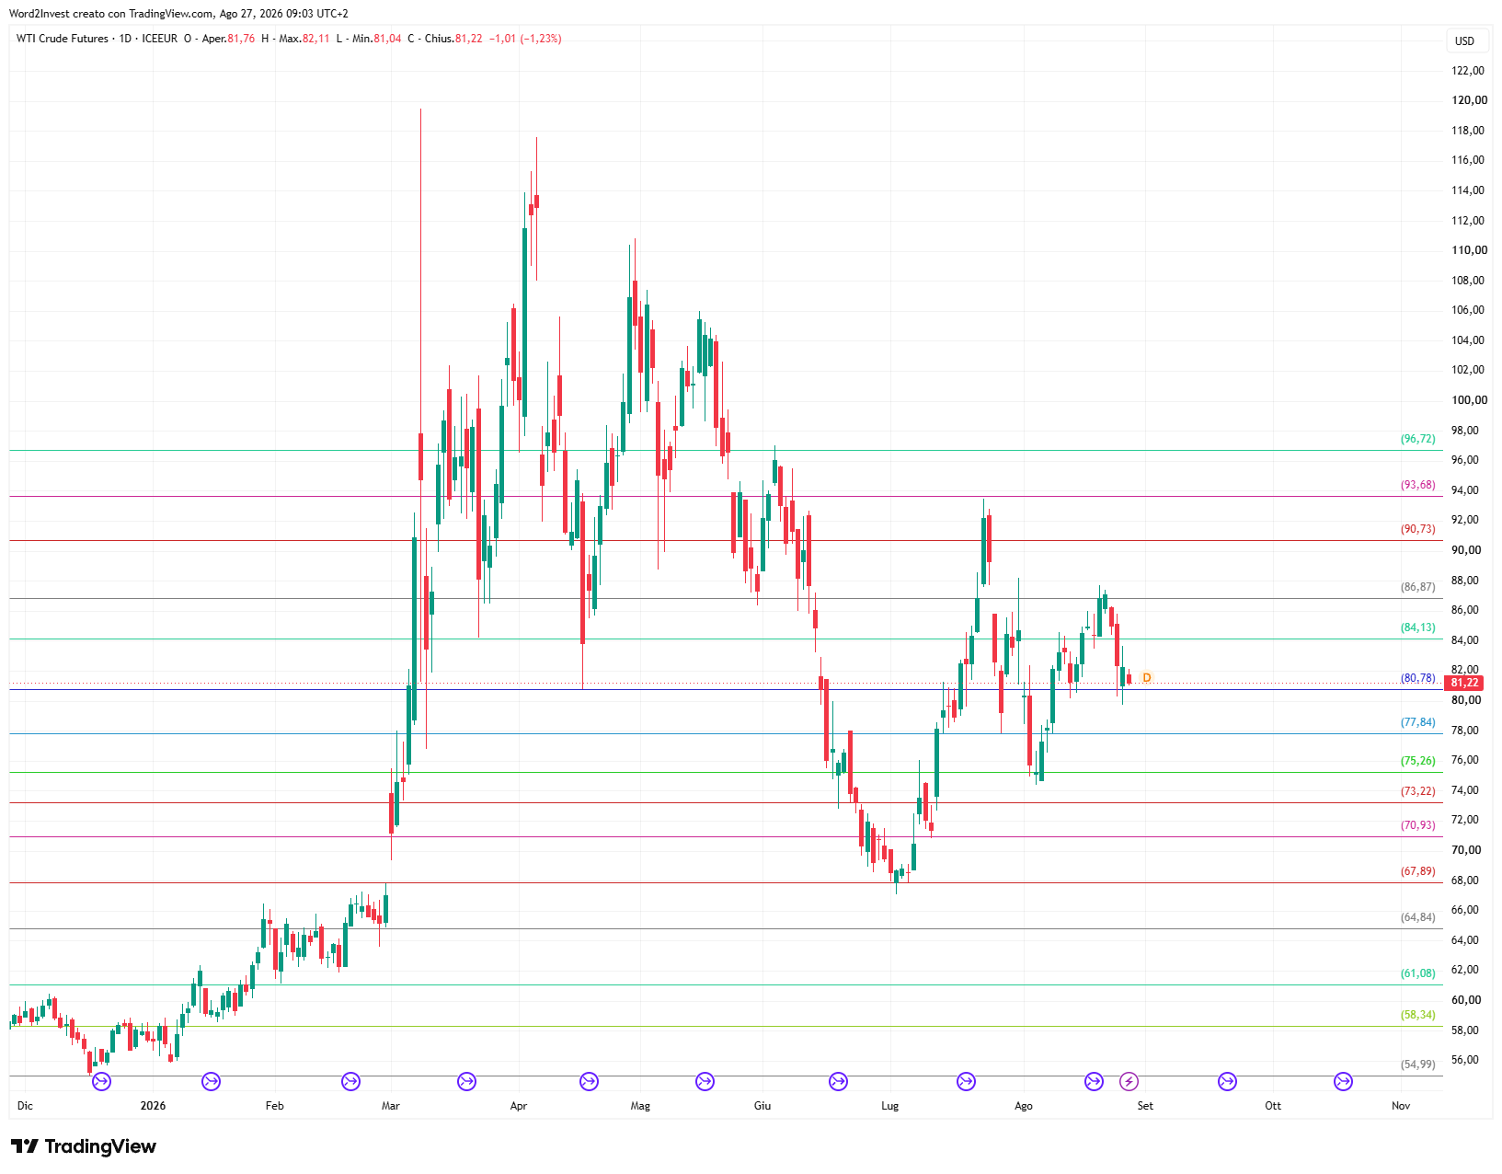The width and height of the screenshot is (1502, 1174).
Task: Click the TradingView logo
Action: tap(84, 1146)
